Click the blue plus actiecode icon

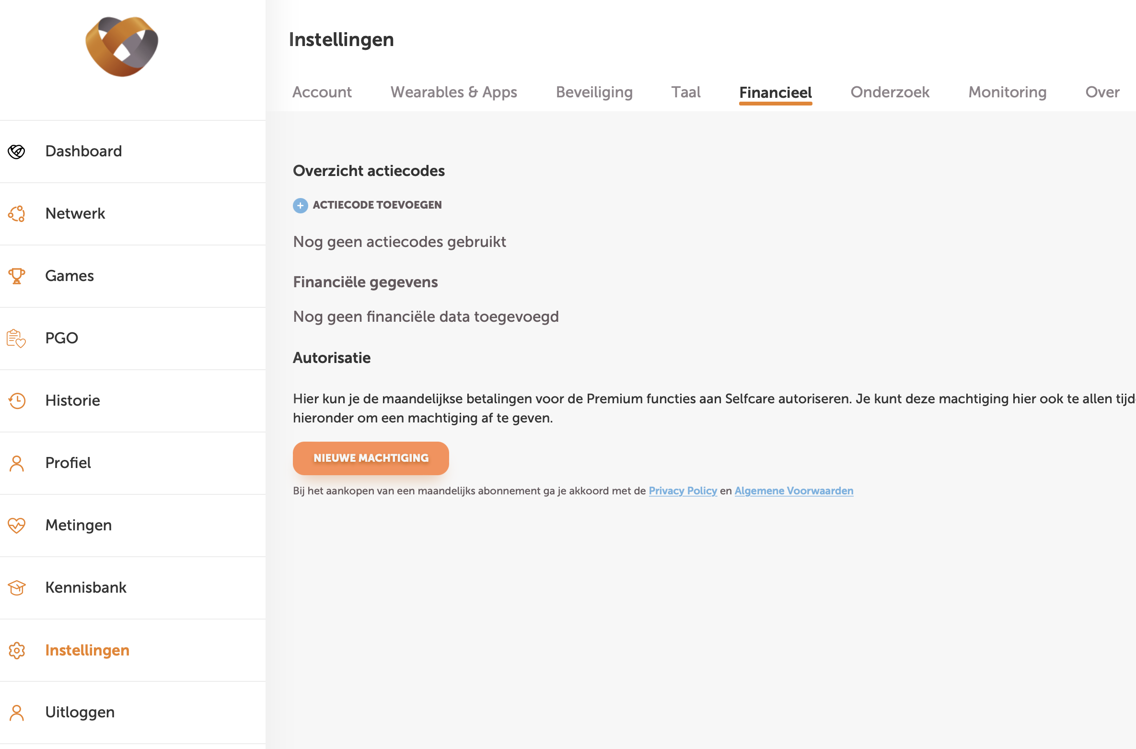(x=301, y=206)
